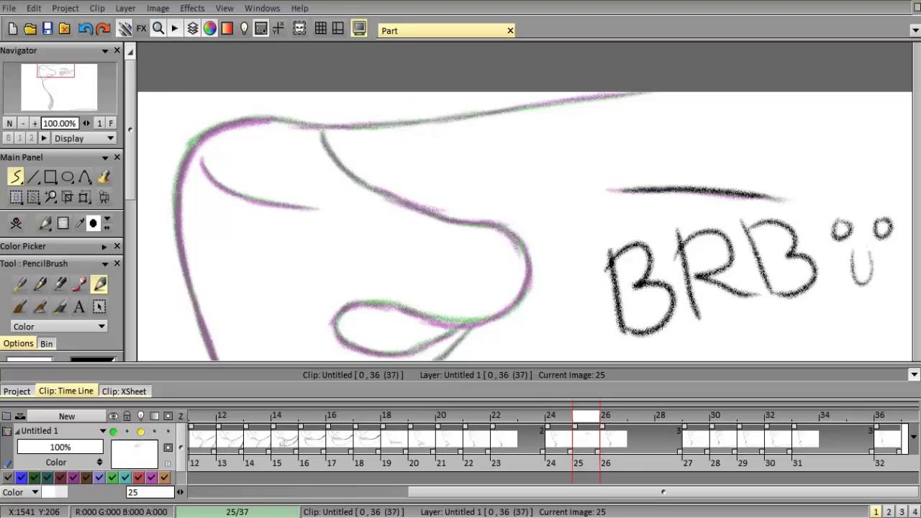The height and width of the screenshot is (518, 921).
Task: Click the Open folder icon
Action: 30,29
